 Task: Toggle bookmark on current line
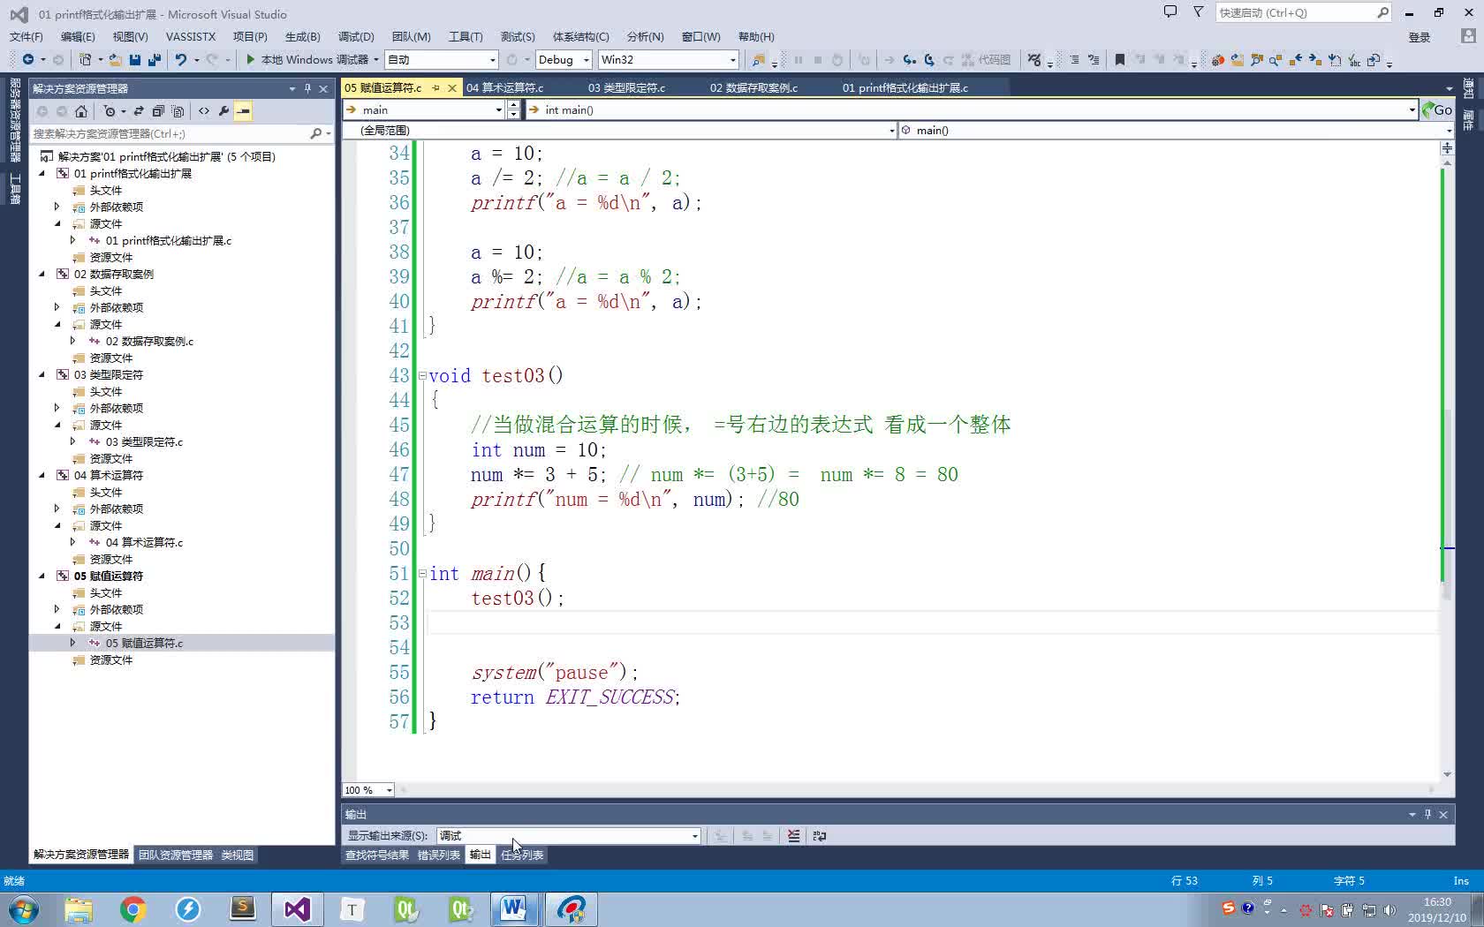click(1119, 59)
